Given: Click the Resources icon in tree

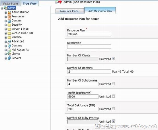Looking at the screenshot, I should (9, 17).
